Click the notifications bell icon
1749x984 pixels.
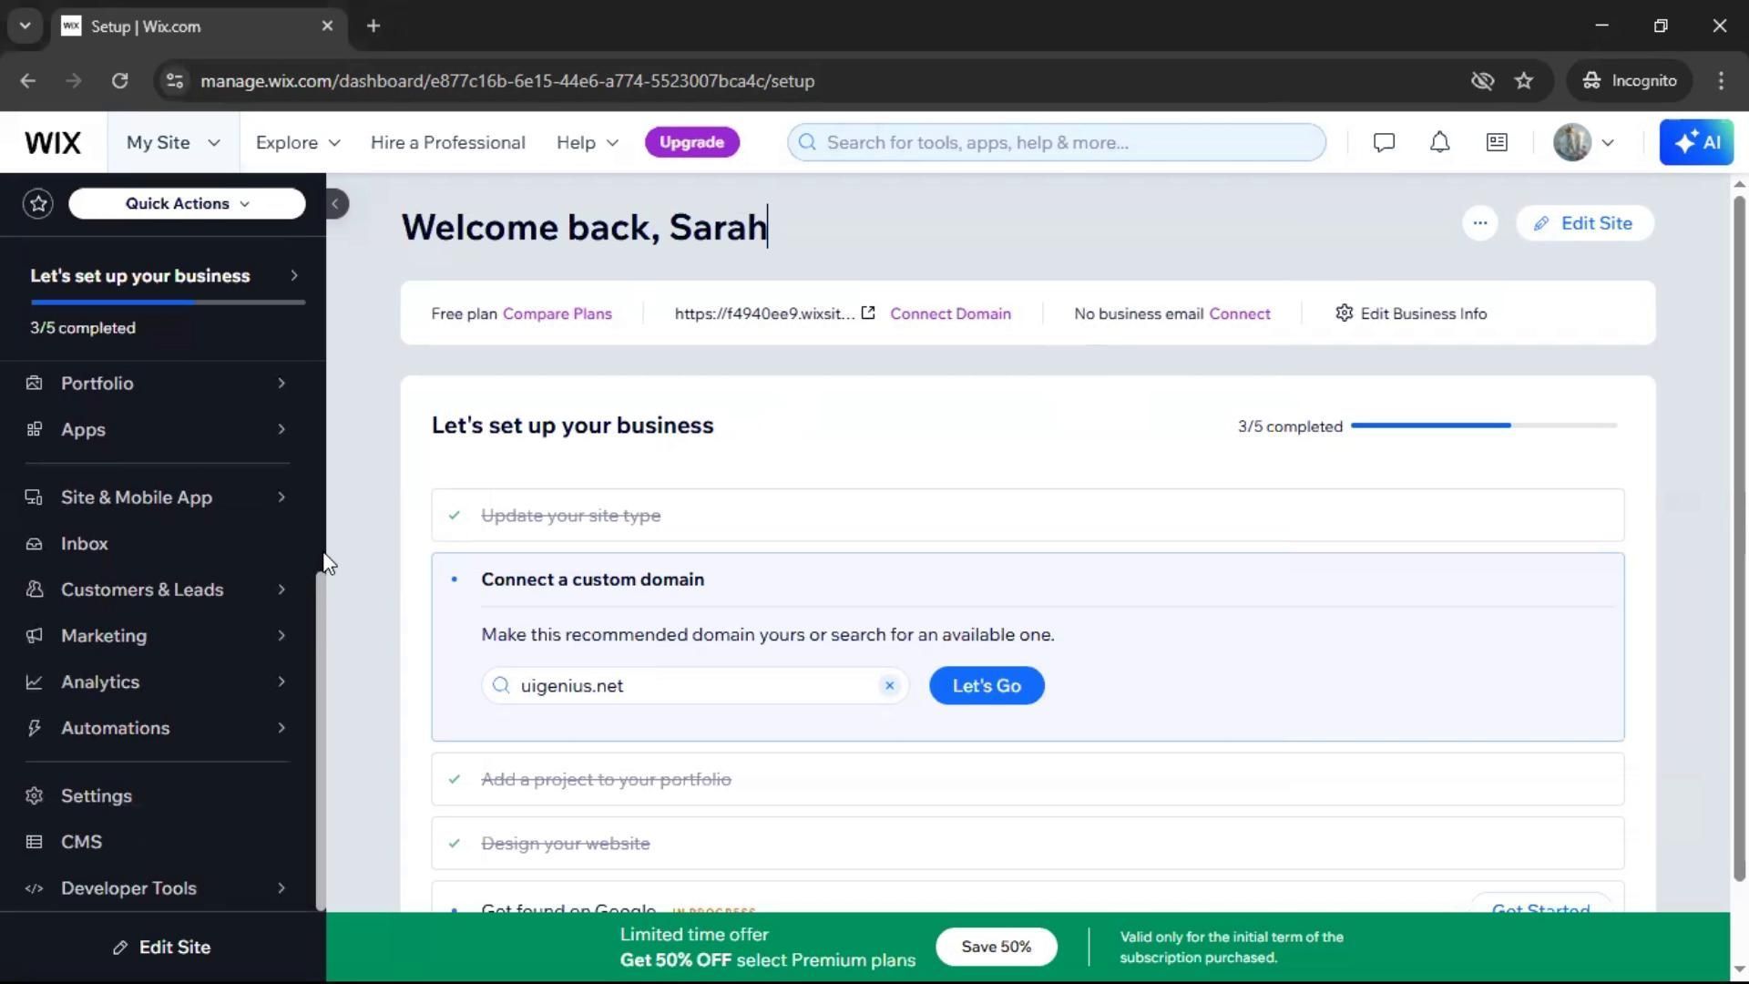coord(1439,142)
